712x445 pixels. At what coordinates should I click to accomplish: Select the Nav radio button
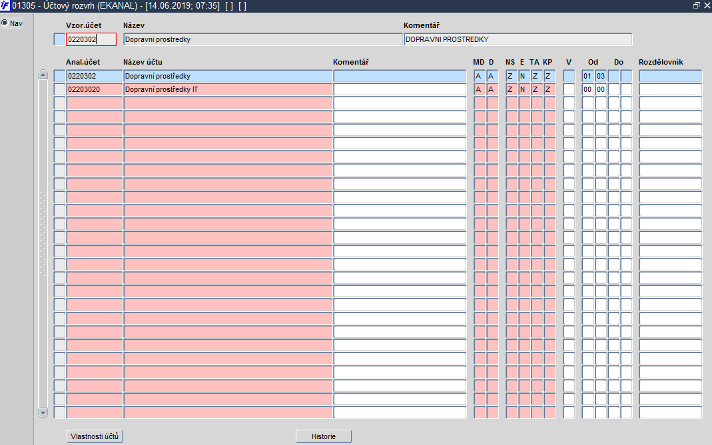coord(5,23)
